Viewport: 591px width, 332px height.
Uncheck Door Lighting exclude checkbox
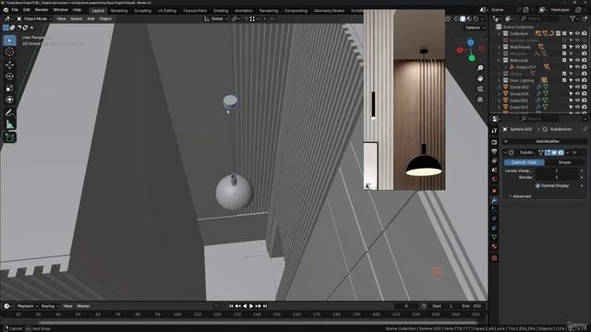(564, 80)
